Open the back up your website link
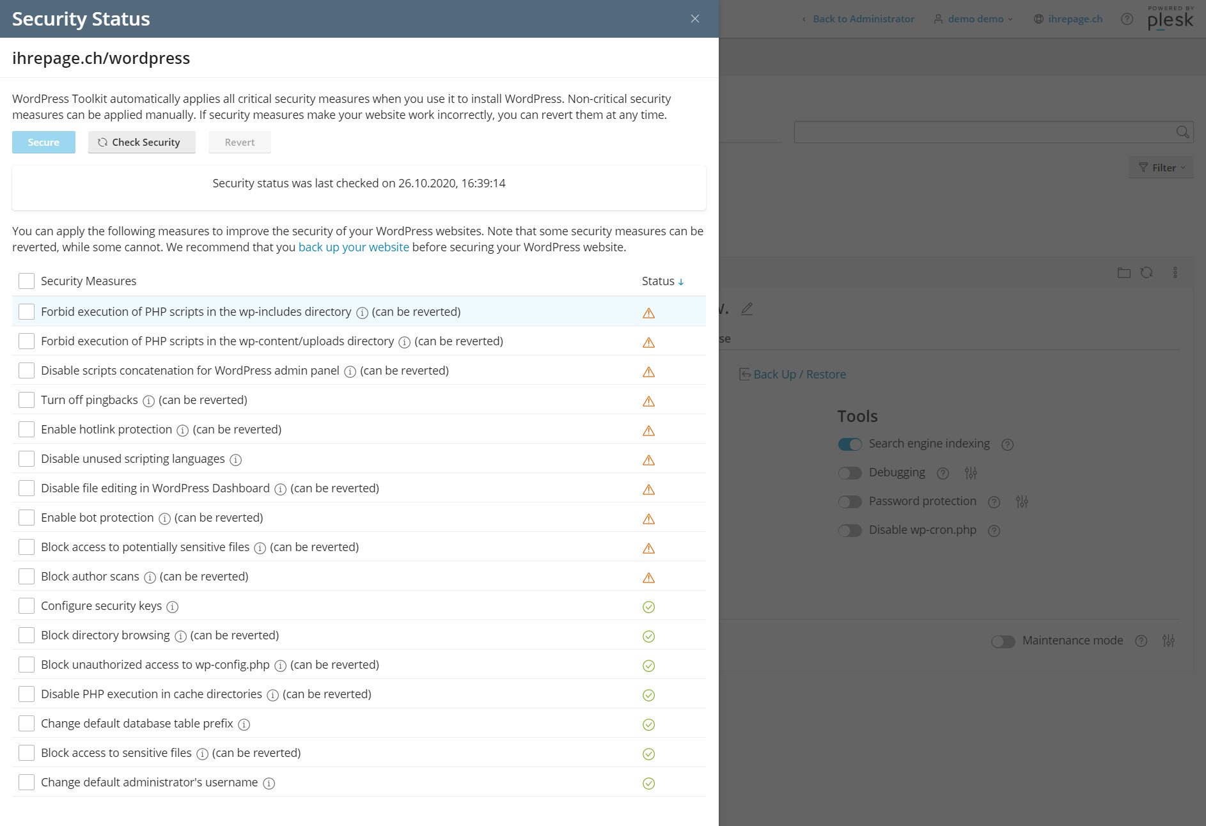The width and height of the screenshot is (1206, 826). tap(354, 247)
